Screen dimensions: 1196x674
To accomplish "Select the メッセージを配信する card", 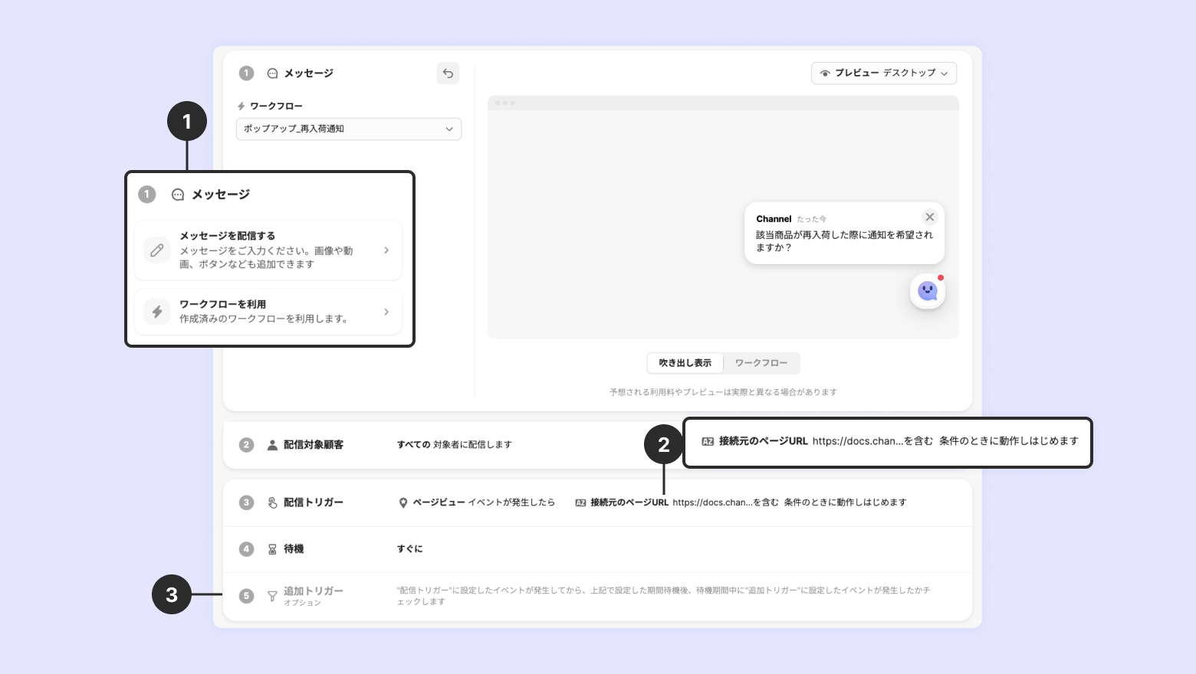I will (x=268, y=250).
